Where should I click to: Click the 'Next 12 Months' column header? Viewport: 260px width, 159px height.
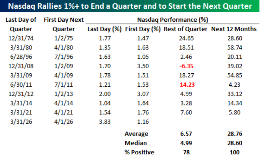[234, 29]
